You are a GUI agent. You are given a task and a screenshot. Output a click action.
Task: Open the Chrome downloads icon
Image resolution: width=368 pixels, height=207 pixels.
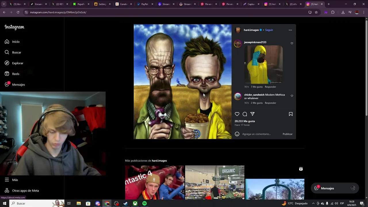pos(343,12)
